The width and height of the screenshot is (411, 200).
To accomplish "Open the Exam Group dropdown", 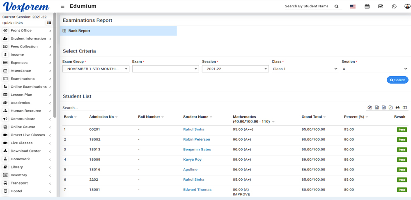I will tap(96, 69).
